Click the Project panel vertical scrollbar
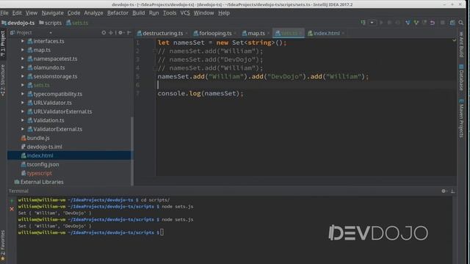The height and width of the screenshot is (264, 470). tap(132, 151)
